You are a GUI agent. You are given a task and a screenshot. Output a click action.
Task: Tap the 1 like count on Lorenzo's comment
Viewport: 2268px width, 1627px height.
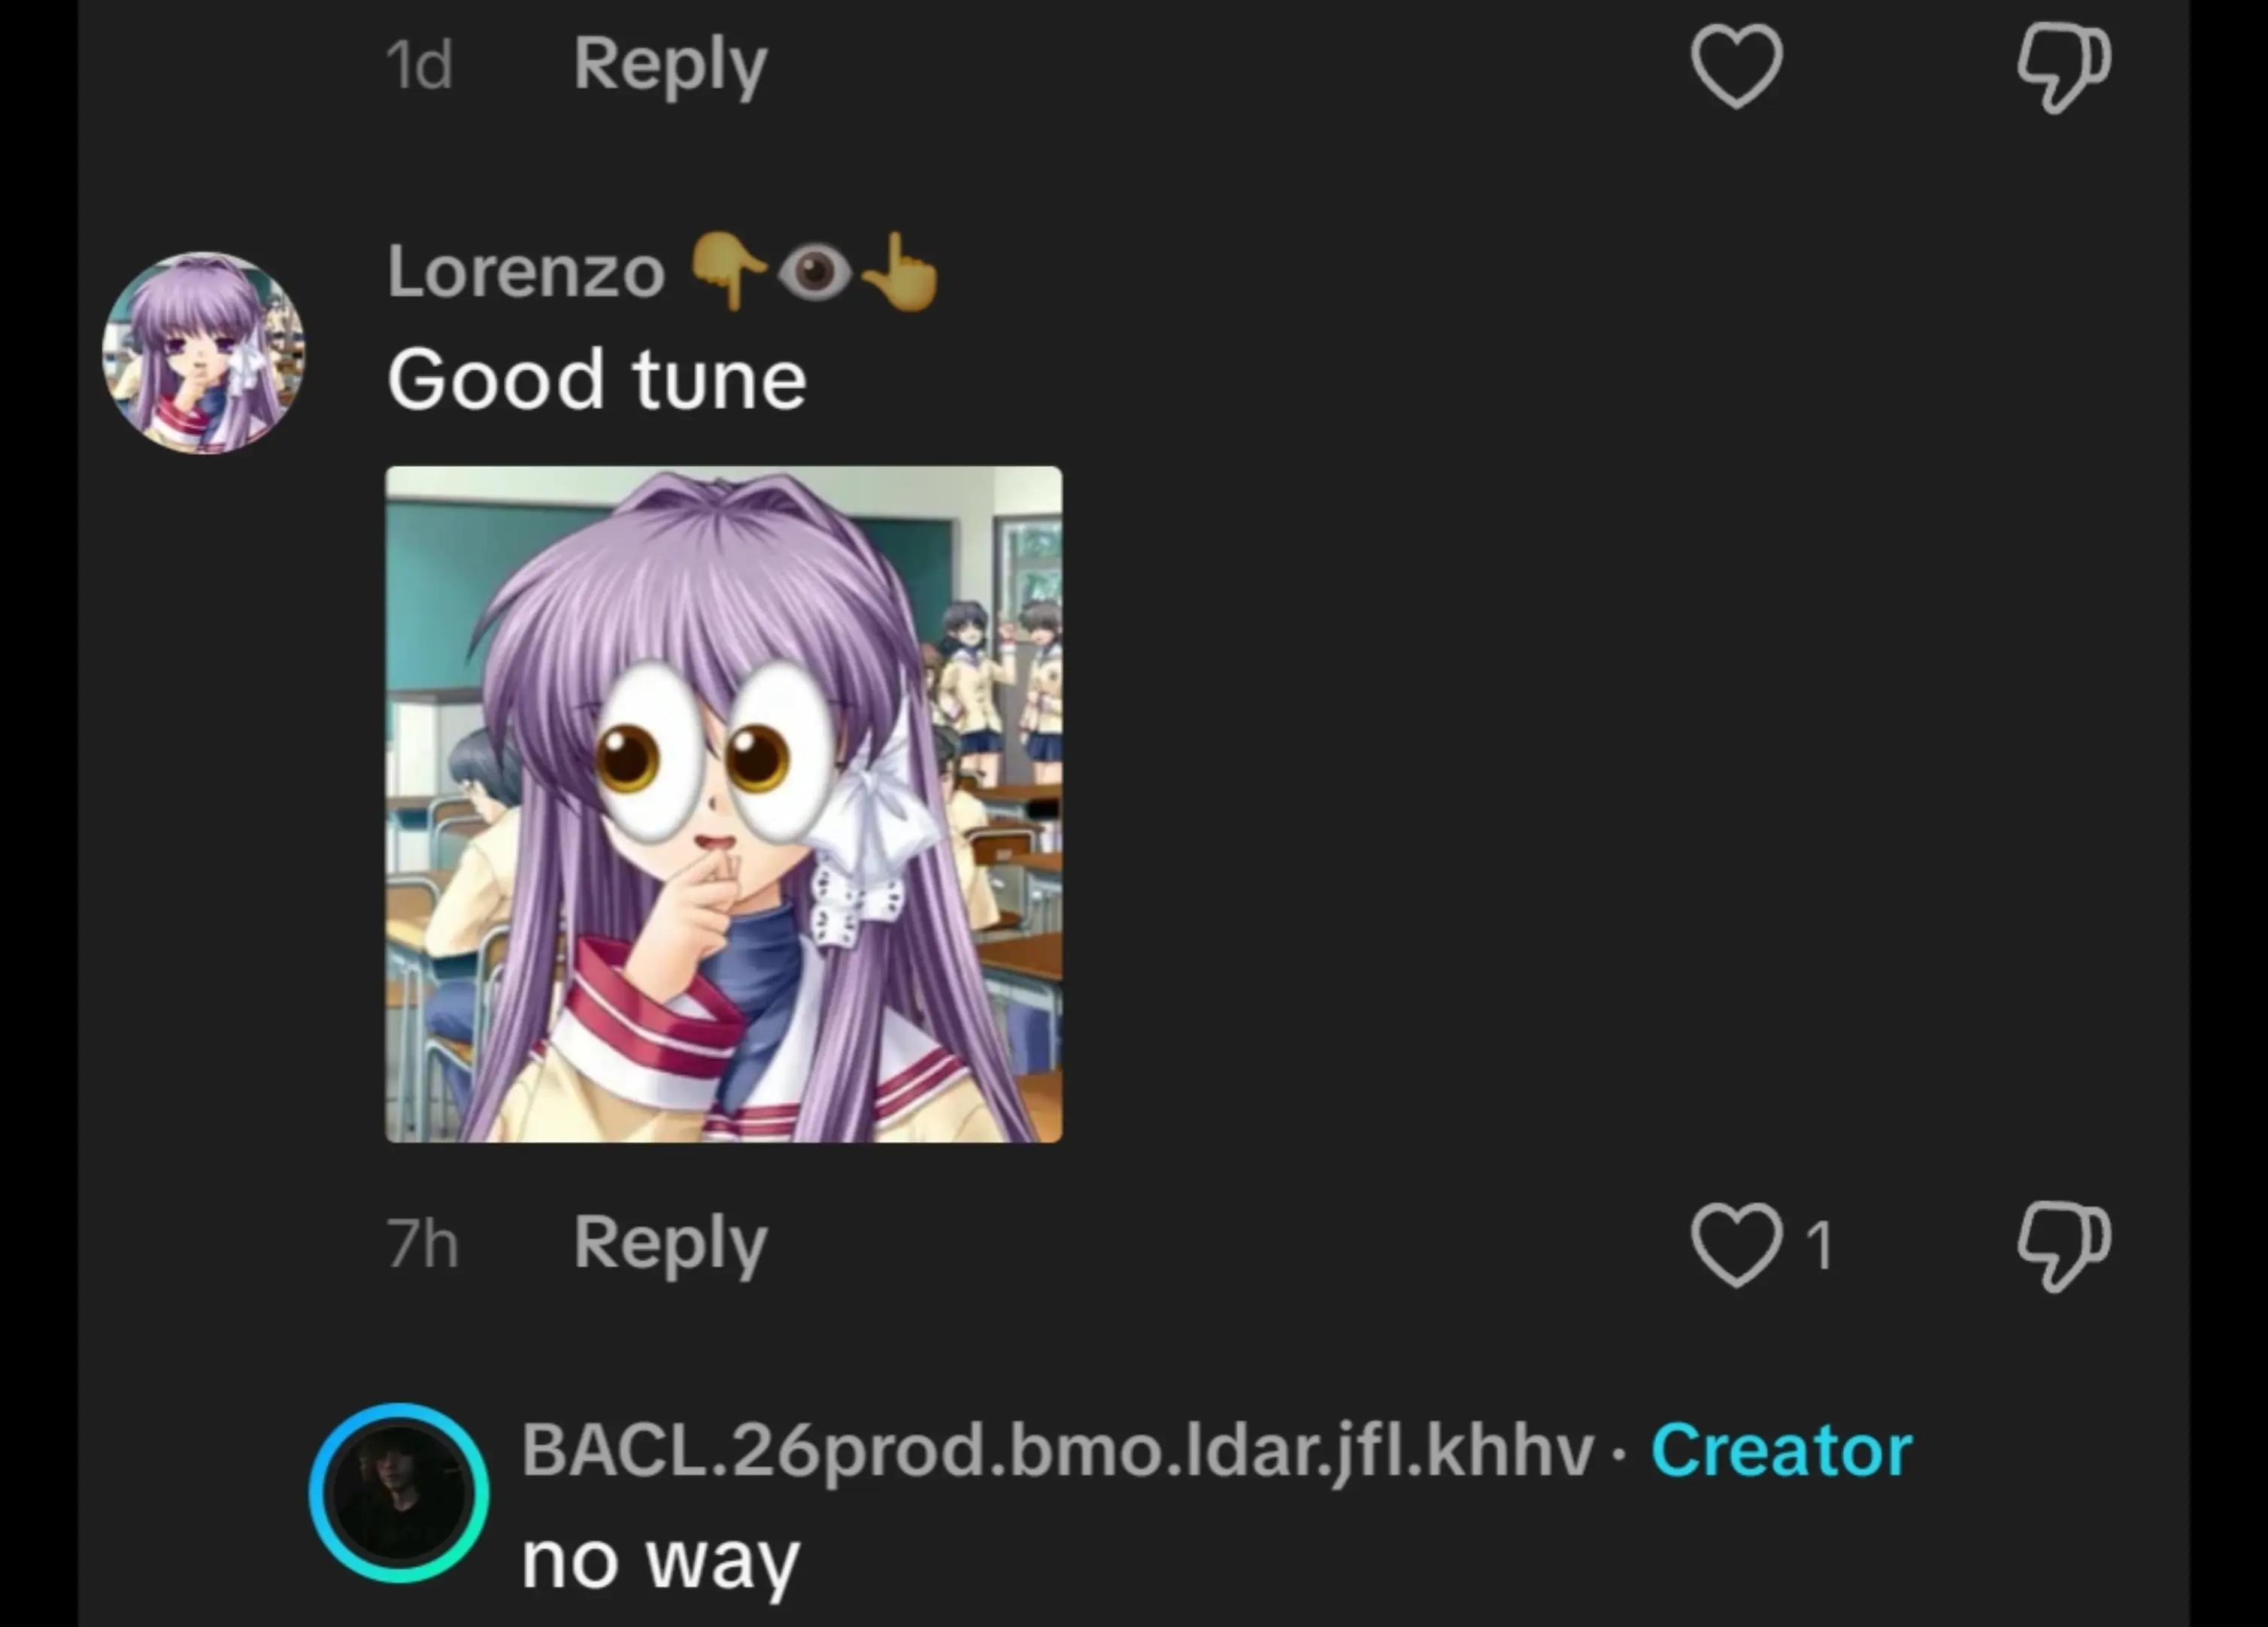(1819, 1245)
